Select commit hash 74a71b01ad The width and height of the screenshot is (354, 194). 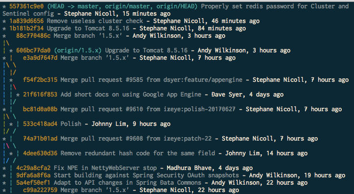40,139
